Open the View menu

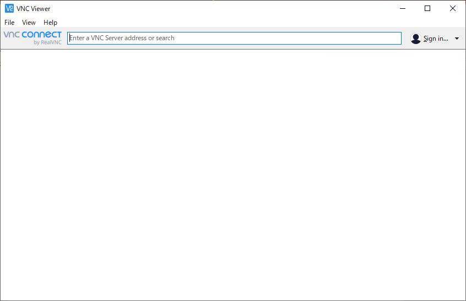tap(29, 23)
